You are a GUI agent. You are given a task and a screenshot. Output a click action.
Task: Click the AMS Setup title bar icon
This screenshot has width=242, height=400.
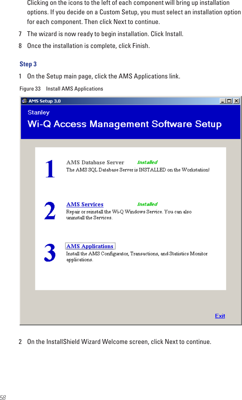25,101
